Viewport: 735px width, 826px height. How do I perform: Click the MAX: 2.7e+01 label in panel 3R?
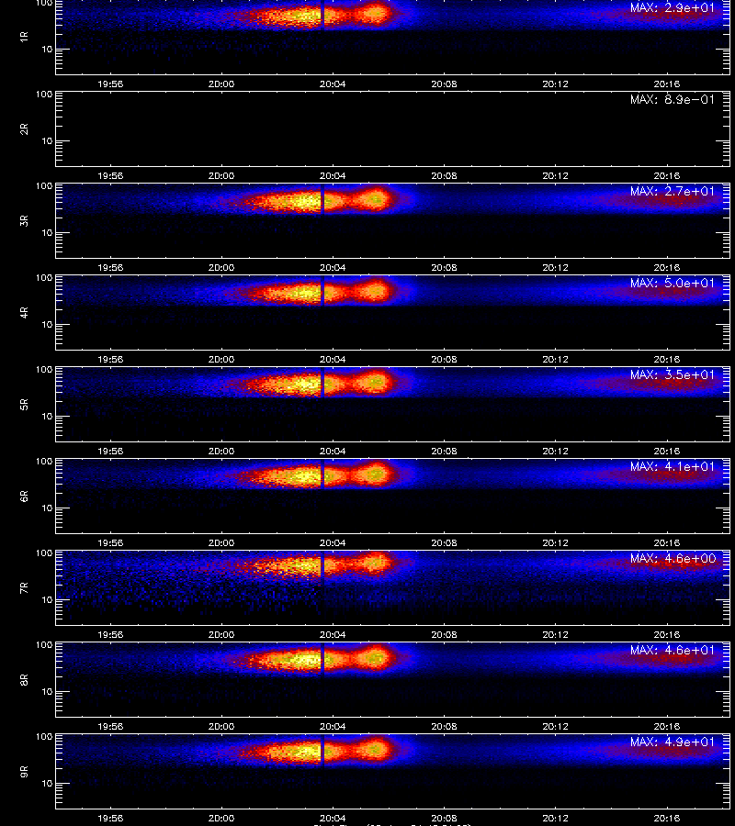pyautogui.click(x=673, y=191)
